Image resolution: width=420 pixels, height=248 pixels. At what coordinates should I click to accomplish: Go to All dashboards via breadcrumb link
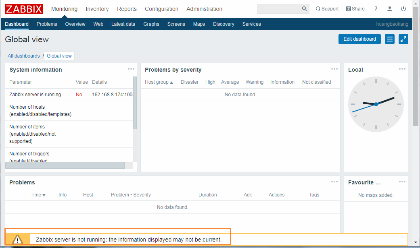pos(23,56)
